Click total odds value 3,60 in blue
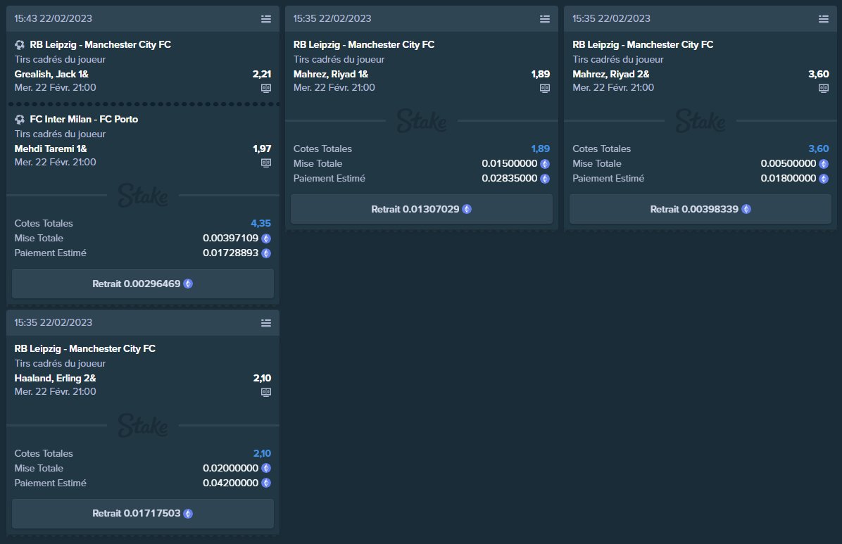 pyautogui.click(x=818, y=148)
